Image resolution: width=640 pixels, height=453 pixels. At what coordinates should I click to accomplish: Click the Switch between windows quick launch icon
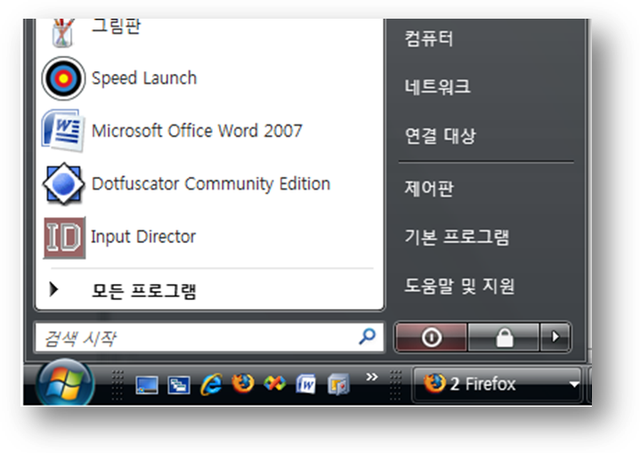tap(178, 385)
